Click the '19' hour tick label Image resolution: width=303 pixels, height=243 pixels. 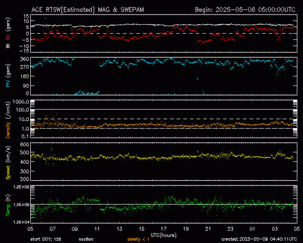click(186, 229)
